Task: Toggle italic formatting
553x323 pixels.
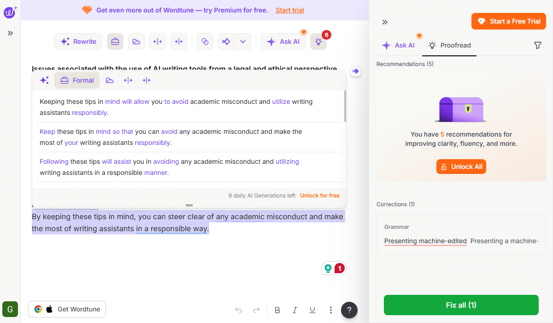Action: (295, 310)
